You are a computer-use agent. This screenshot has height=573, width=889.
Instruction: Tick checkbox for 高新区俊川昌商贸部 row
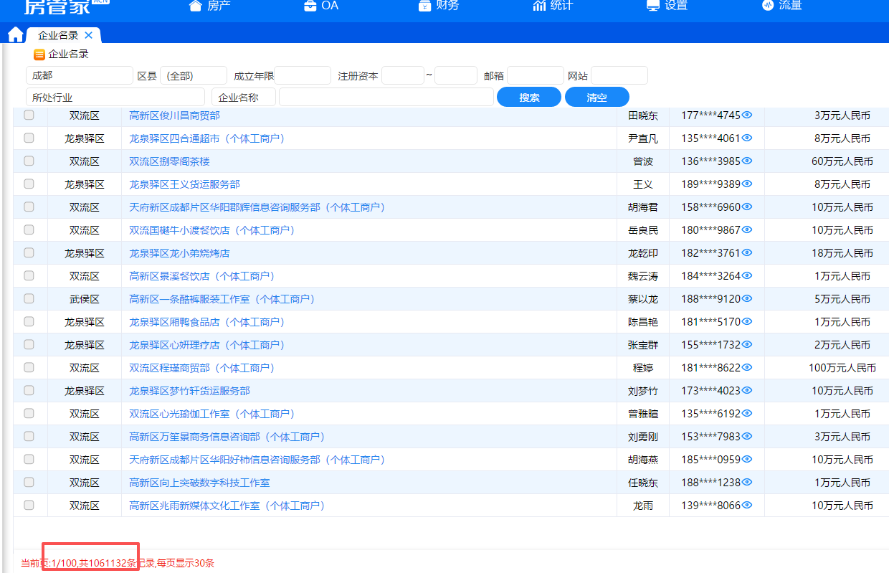click(29, 115)
